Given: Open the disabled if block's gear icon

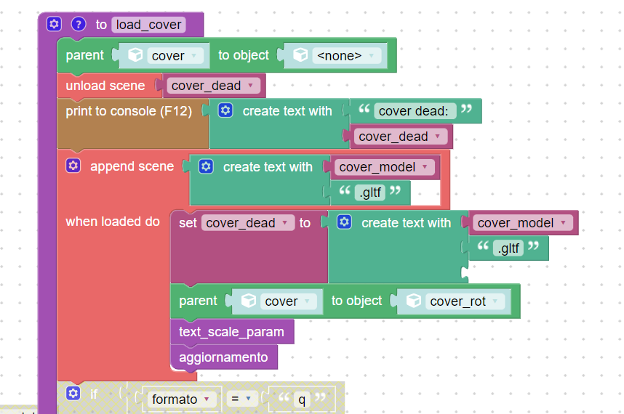Looking at the screenshot, I should pyautogui.click(x=73, y=394).
